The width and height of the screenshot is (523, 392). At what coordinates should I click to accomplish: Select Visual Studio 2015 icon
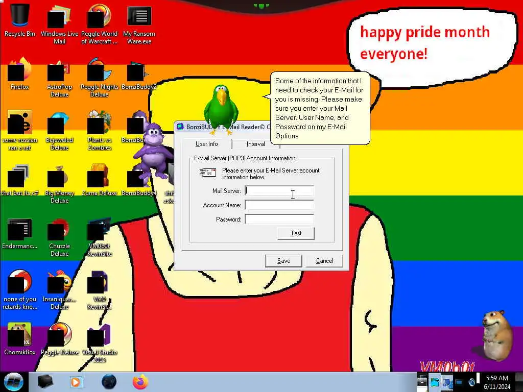99,344
